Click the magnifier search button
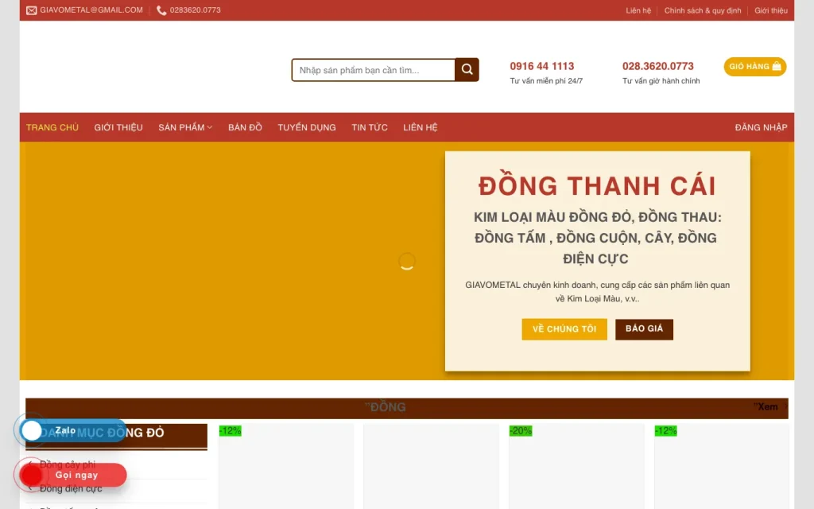Viewport: 814px width, 509px height. click(x=467, y=70)
